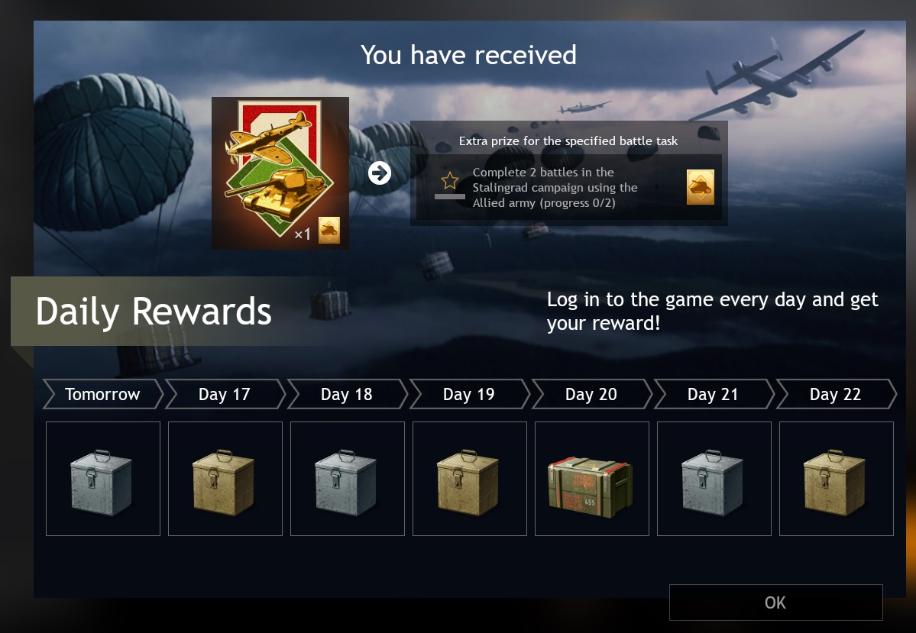916x633 pixels.
Task: Click the Daily Rewards banner
Action: pyautogui.click(x=154, y=311)
